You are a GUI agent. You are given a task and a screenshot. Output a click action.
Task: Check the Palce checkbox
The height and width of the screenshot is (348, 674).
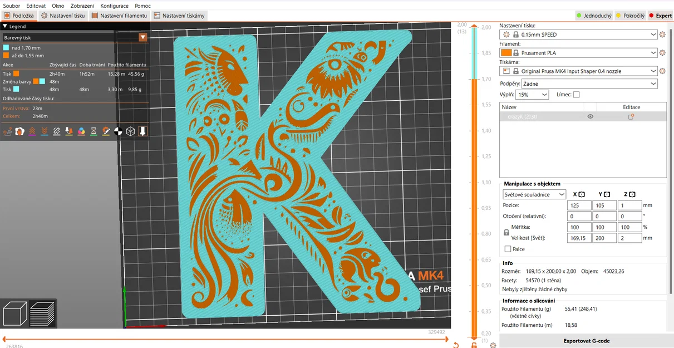pyautogui.click(x=509, y=249)
